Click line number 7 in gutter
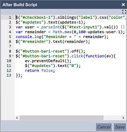The image size is (127, 132). pos(10,46)
